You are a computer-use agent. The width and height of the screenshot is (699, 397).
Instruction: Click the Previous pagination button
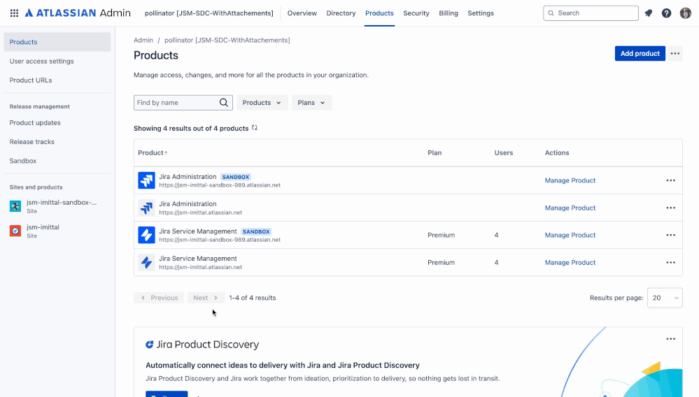click(159, 298)
